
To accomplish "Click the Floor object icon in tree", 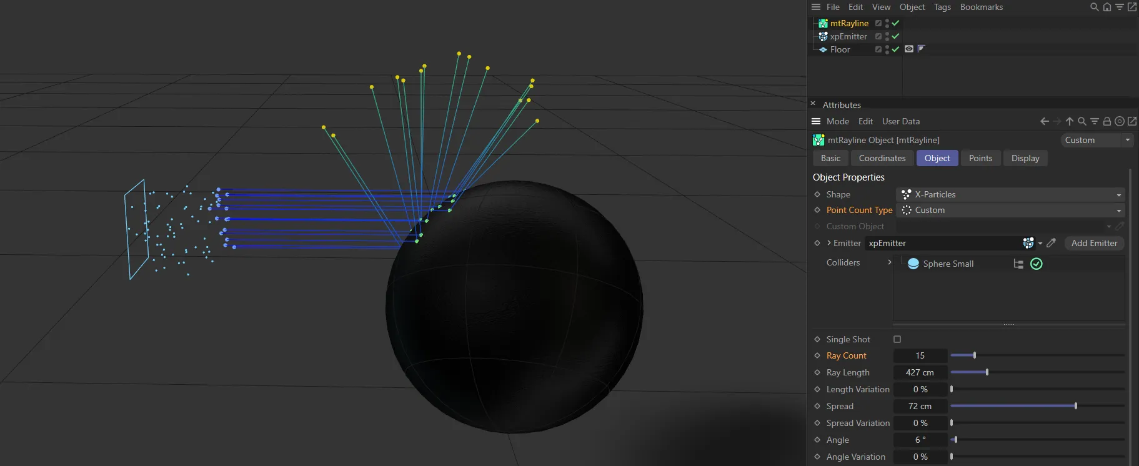I will 823,49.
